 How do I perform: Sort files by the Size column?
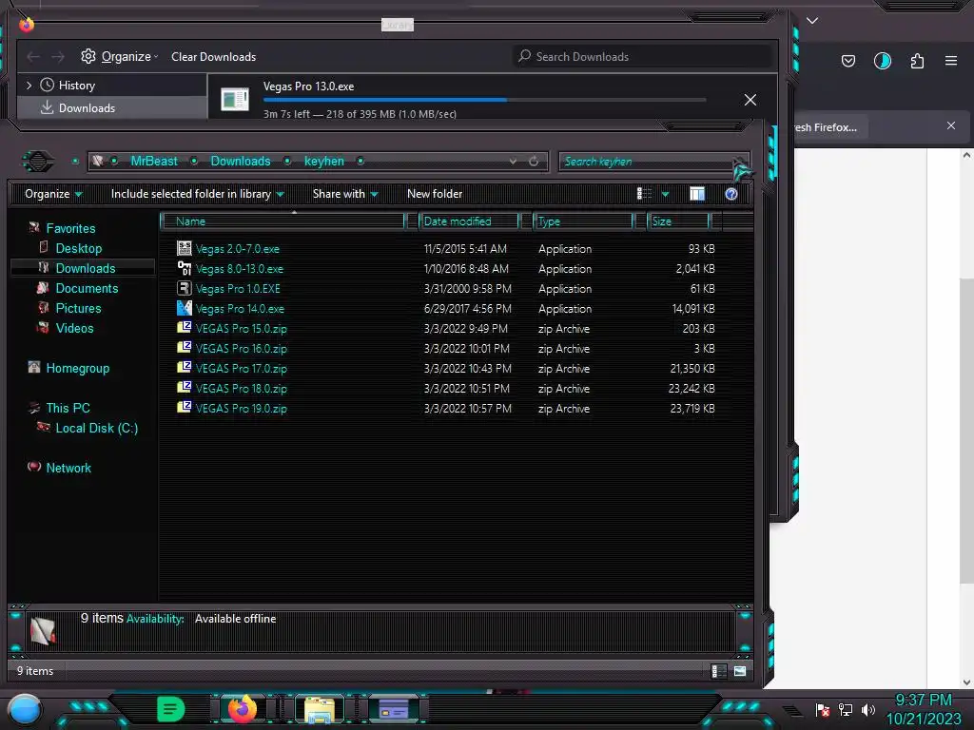679,221
